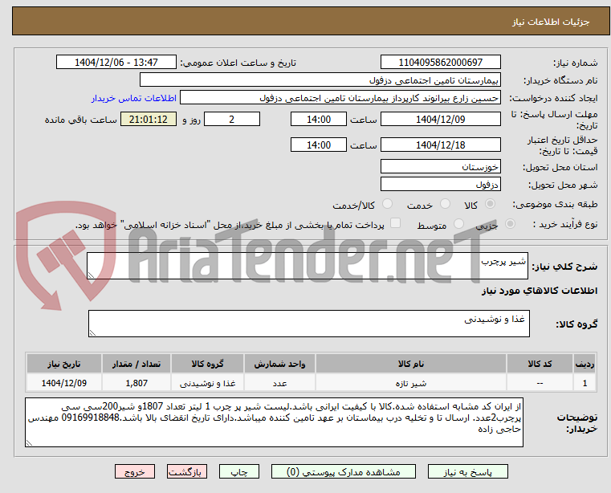This screenshot has width=611, height=493.
Task: Click the remaining days field showing 2
Action: pos(232,120)
